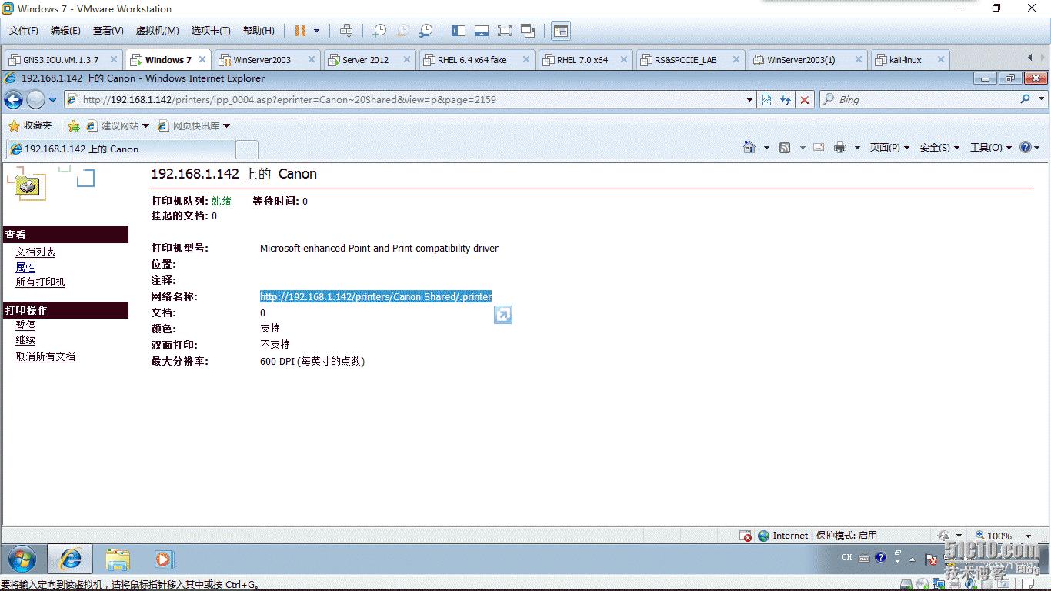Open the 虚拟机(M) menu
The height and width of the screenshot is (591, 1051).
(x=156, y=31)
